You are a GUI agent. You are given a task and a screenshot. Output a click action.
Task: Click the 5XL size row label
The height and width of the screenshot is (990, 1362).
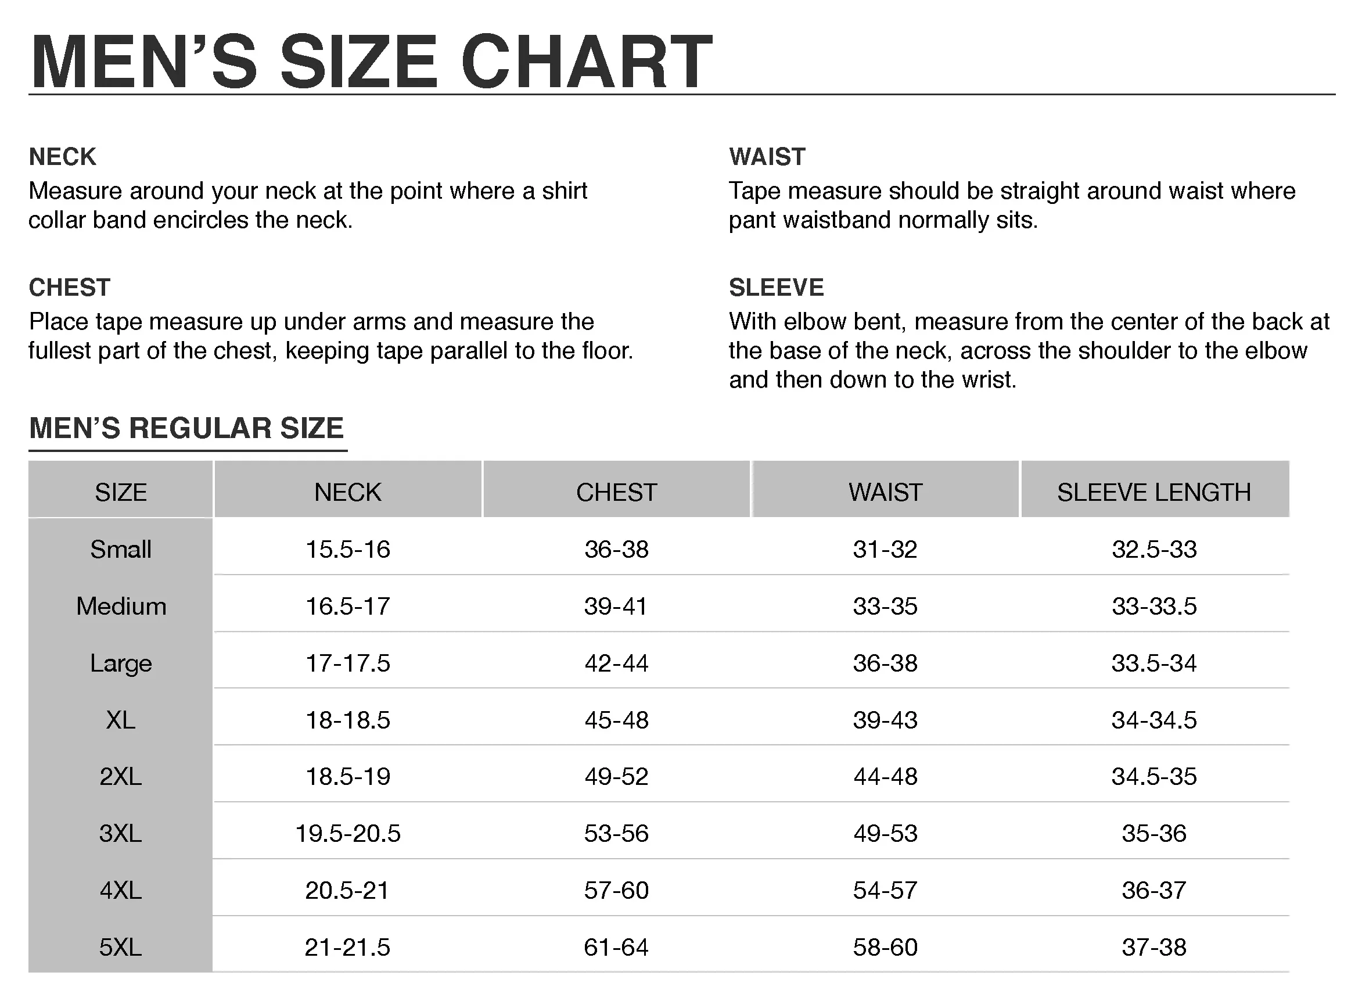121,948
